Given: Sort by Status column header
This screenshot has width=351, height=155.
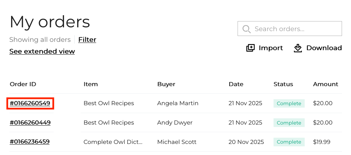Looking at the screenshot, I should pyautogui.click(x=283, y=84).
